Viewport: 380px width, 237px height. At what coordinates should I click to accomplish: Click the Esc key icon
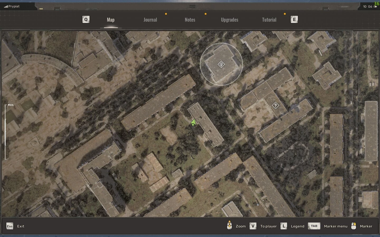tap(10, 226)
